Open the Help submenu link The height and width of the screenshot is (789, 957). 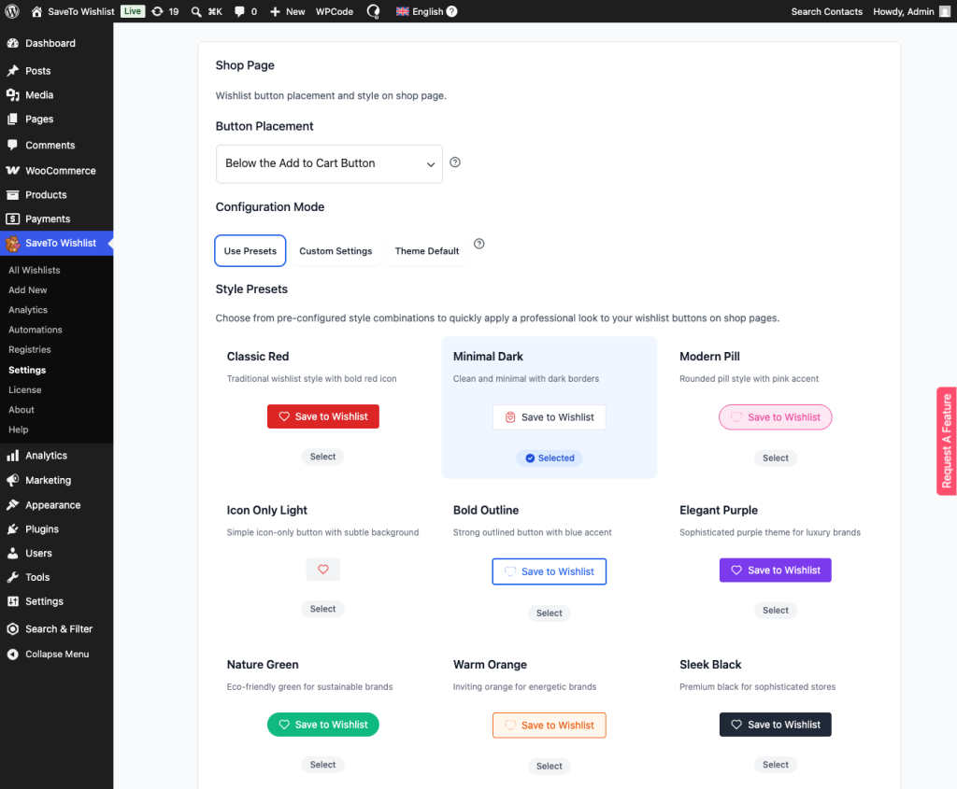[x=19, y=430]
